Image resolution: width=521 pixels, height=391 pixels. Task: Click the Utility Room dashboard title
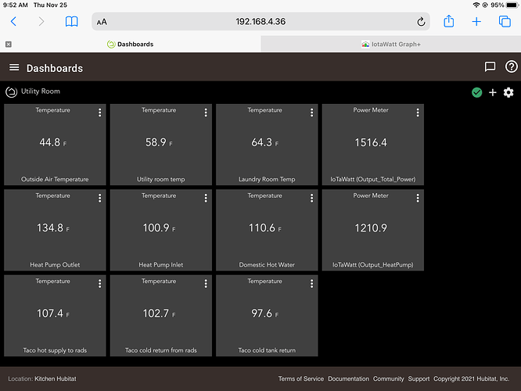pyautogui.click(x=41, y=91)
